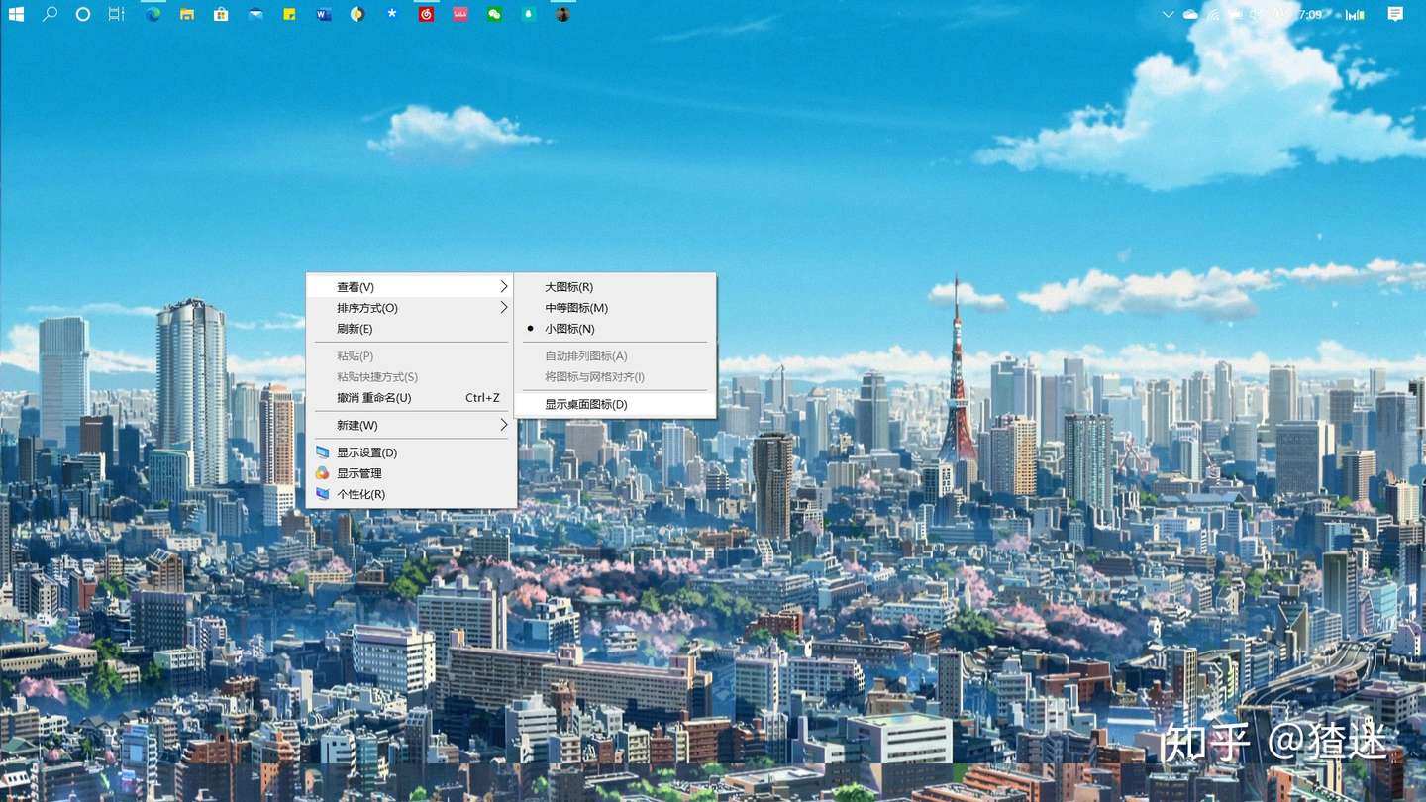The width and height of the screenshot is (1426, 802).
Task: Click the input method M tray icon
Action: pos(1355,14)
